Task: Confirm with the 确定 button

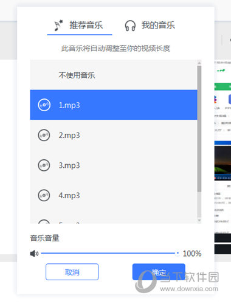Action: tap(159, 272)
